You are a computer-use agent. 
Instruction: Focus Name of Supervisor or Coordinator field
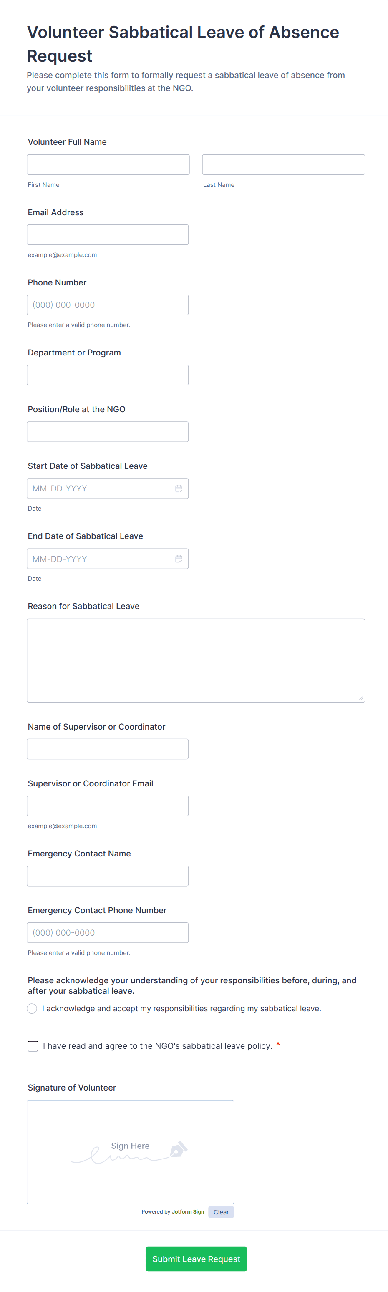tap(108, 749)
